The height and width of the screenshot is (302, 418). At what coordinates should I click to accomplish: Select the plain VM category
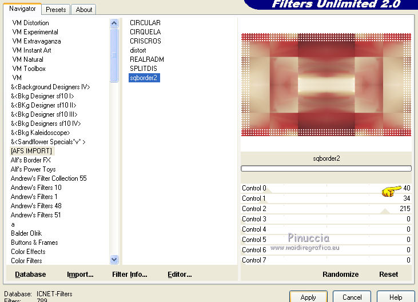point(17,78)
